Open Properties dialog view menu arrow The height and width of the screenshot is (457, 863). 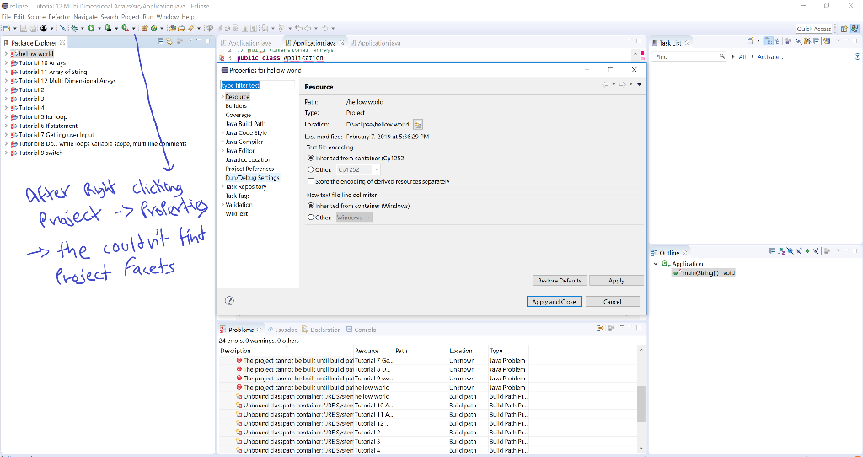(x=639, y=85)
